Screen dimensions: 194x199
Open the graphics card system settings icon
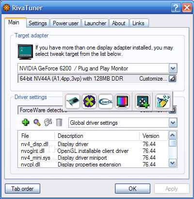tap(73, 101)
